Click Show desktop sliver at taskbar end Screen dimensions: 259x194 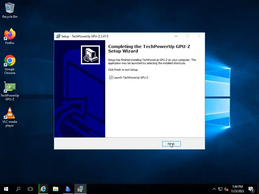click(x=258, y=189)
